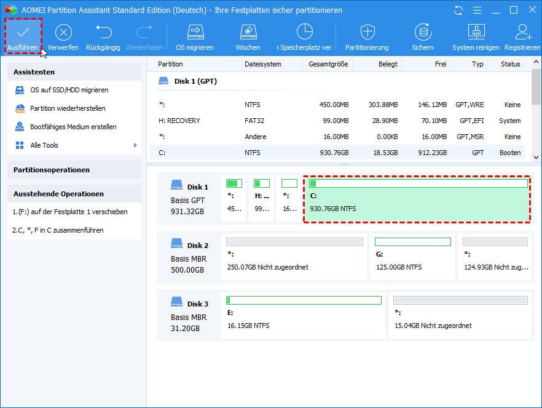
Task: Select the G: 125.00GB NTFS partition block
Action: (412, 255)
